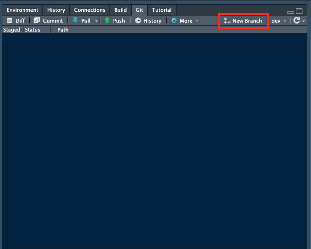Screen dimensions: 311x249
Task: Select the Git tab
Action: (139, 10)
